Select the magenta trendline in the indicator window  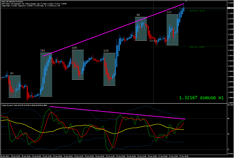coord(117,113)
